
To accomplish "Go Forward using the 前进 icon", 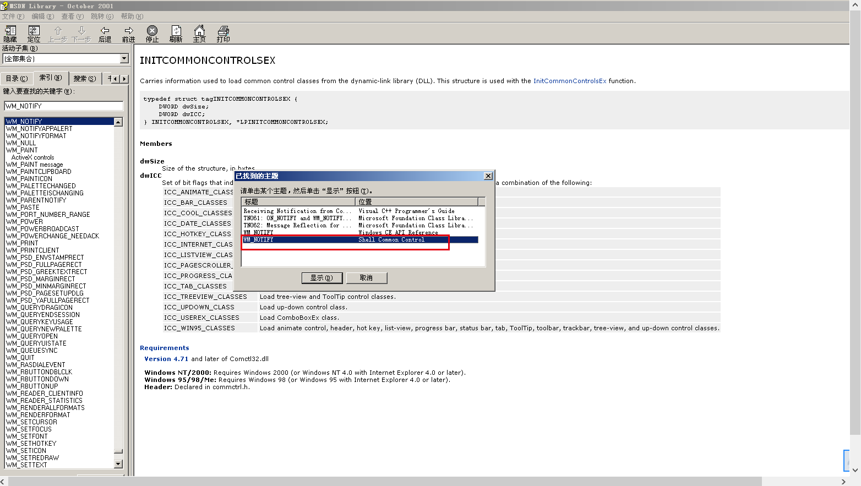I will click(x=129, y=34).
